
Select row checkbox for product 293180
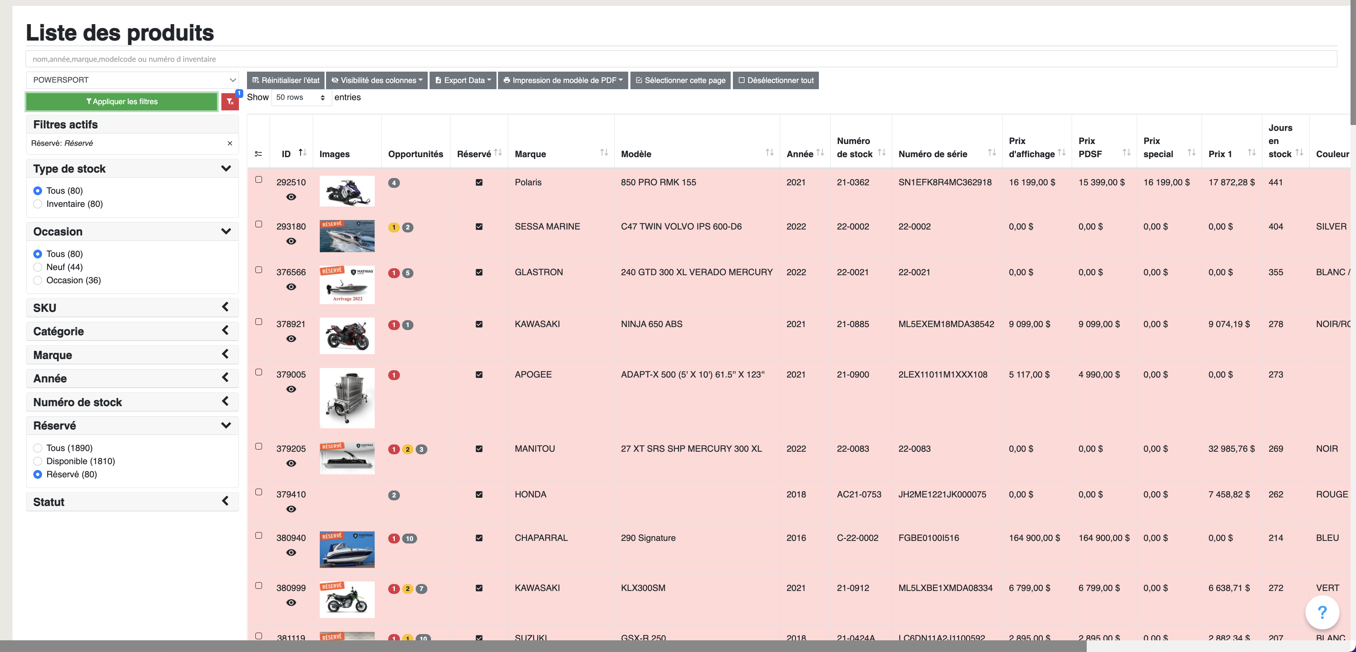[258, 224]
